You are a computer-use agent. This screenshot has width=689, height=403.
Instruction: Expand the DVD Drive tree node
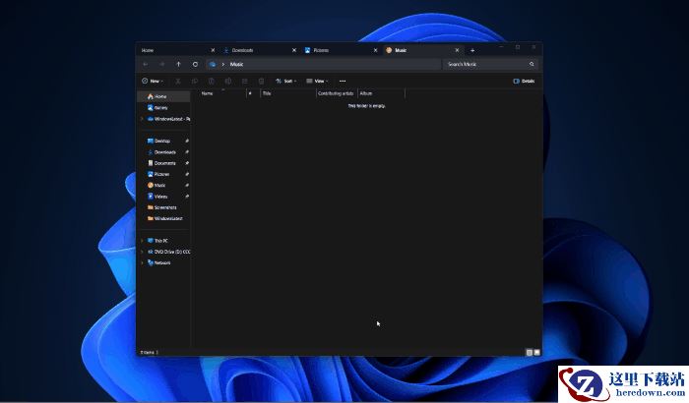142,252
